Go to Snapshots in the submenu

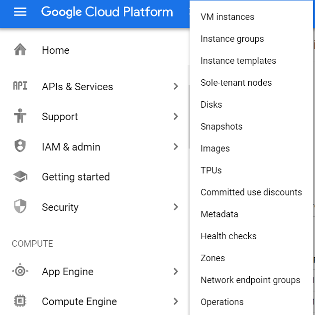tap(221, 127)
